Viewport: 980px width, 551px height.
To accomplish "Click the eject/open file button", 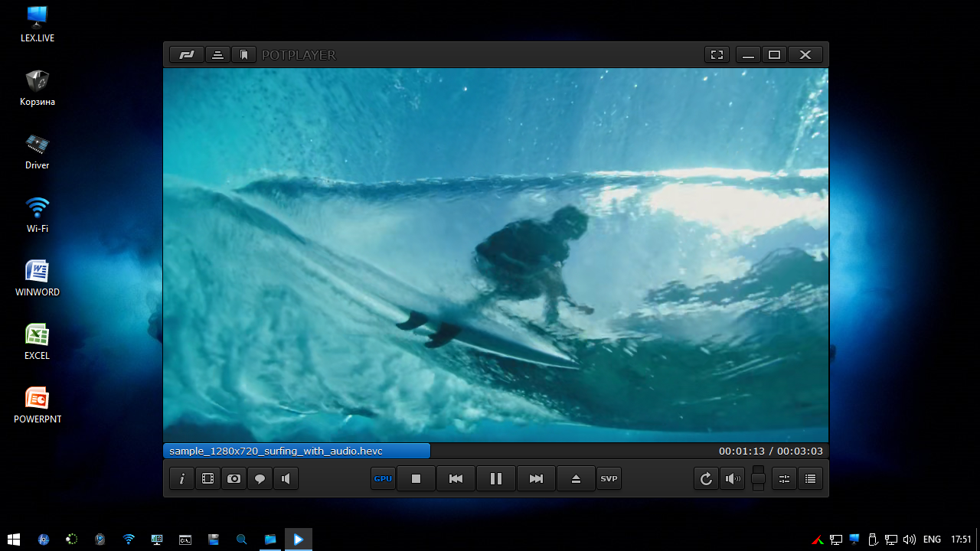I will 576,479.
